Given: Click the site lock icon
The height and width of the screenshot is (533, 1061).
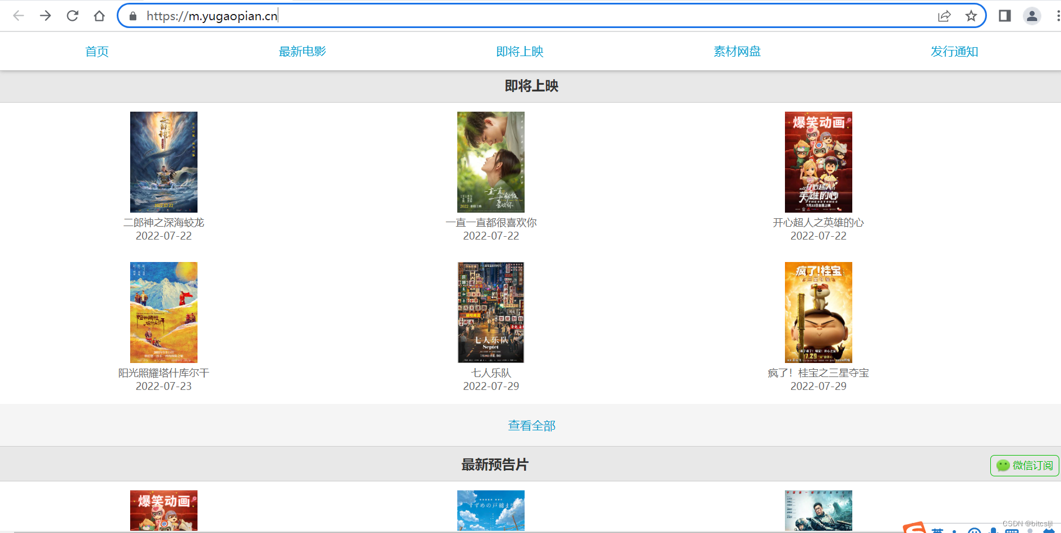Looking at the screenshot, I should coord(133,16).
